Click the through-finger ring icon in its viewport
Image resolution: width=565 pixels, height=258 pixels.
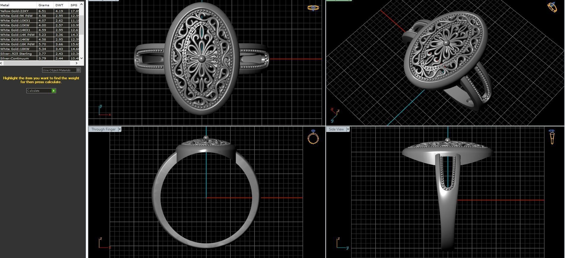click(313, 137)
